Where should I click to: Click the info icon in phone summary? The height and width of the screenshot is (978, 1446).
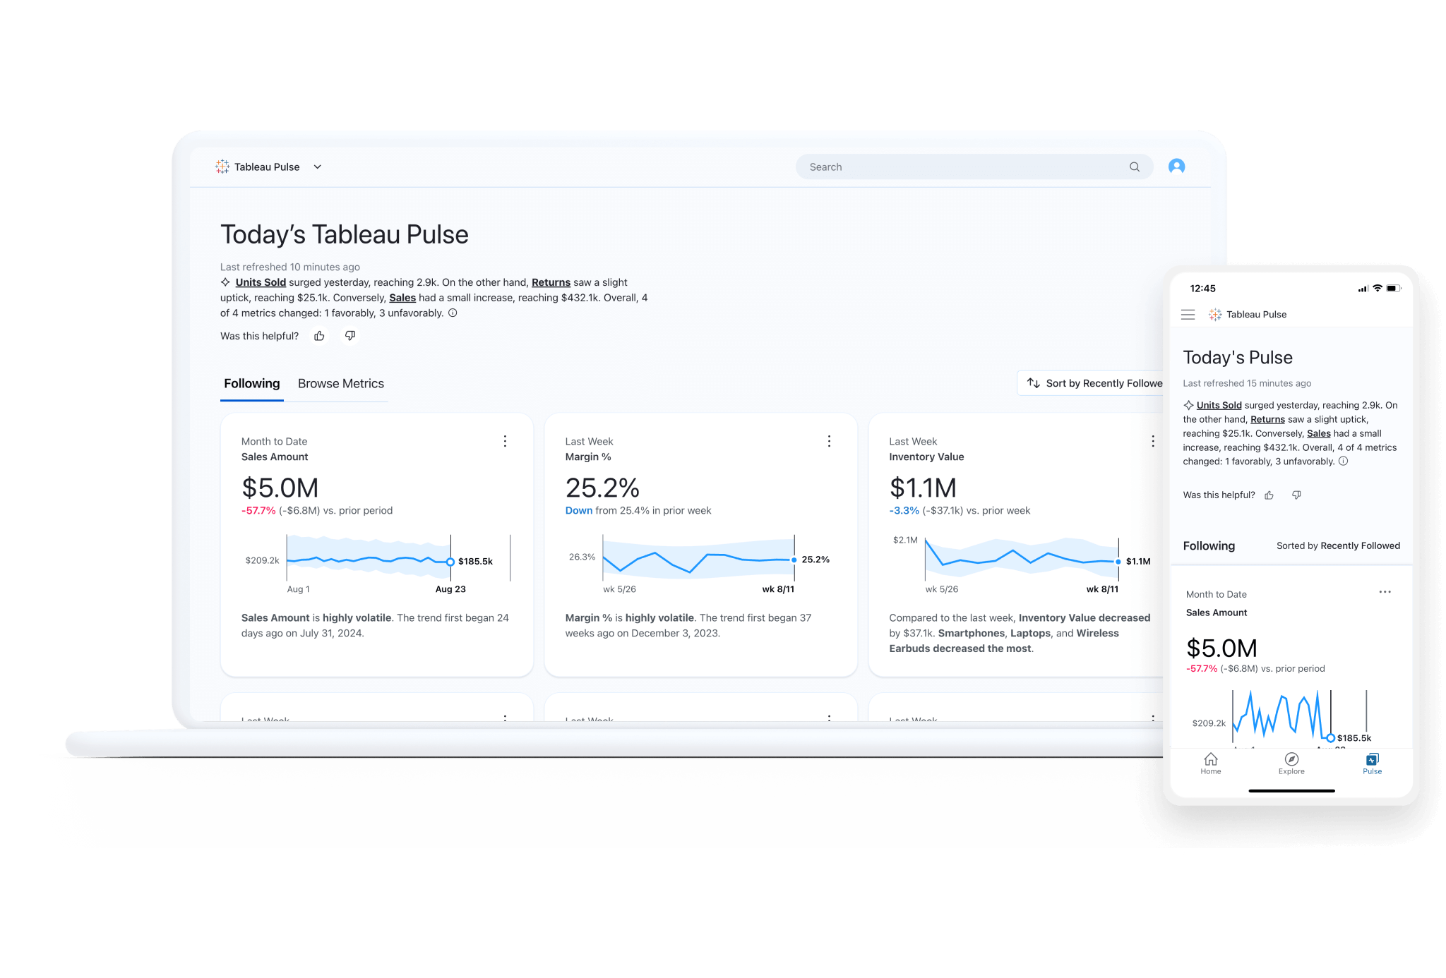[1344, 461]
